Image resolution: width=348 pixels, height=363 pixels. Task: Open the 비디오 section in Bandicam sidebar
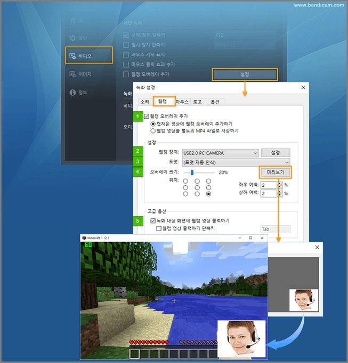pyautogui.click(x=89, y=55)
